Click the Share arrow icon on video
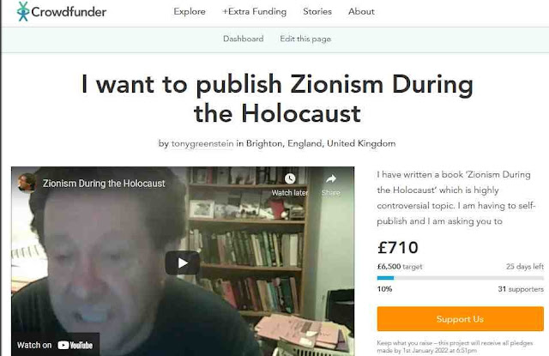 331,179
